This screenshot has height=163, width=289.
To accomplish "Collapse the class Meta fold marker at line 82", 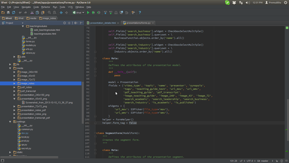I will (95, 58).
